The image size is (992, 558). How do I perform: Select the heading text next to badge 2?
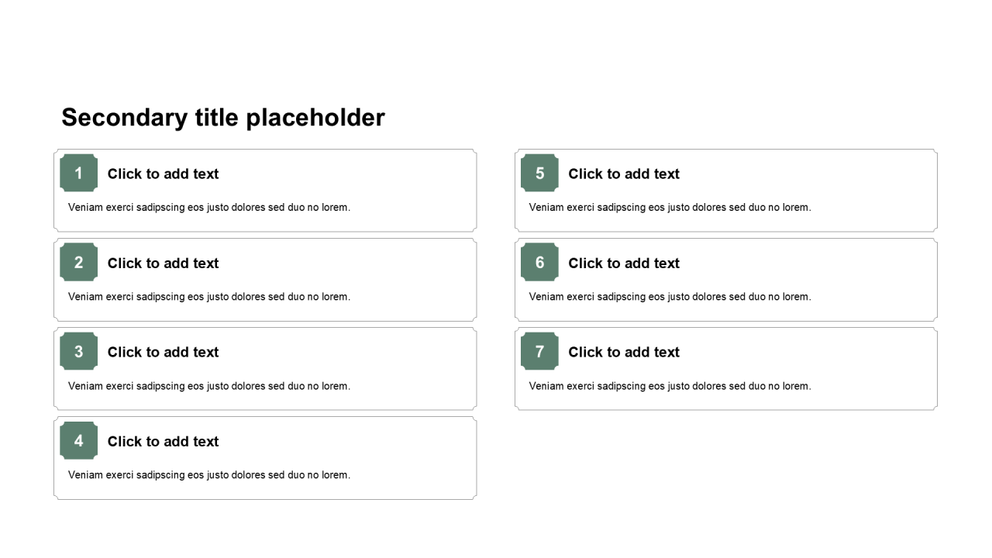point(163,263)
